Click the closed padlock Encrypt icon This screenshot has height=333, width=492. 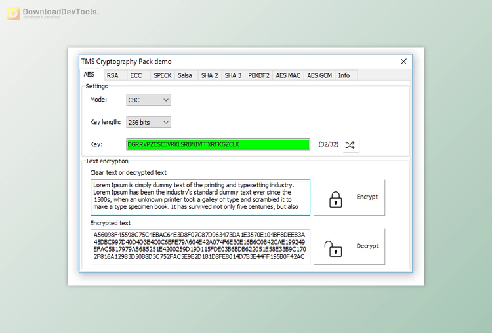(335, 199)
